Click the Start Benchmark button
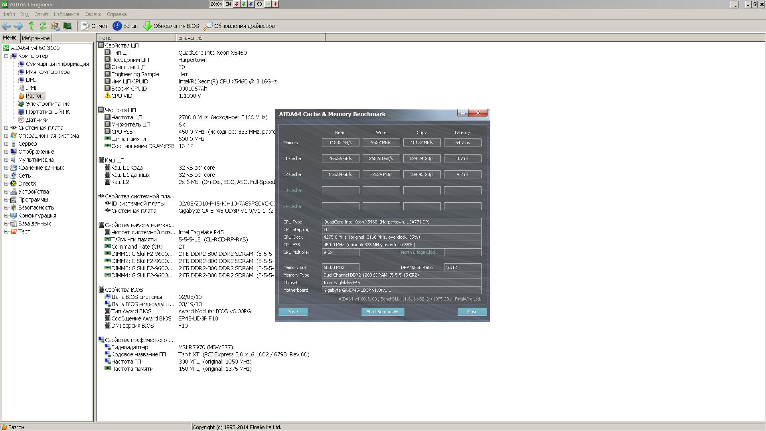This screenshot has width=766, height=431. (x=382, y=312)
